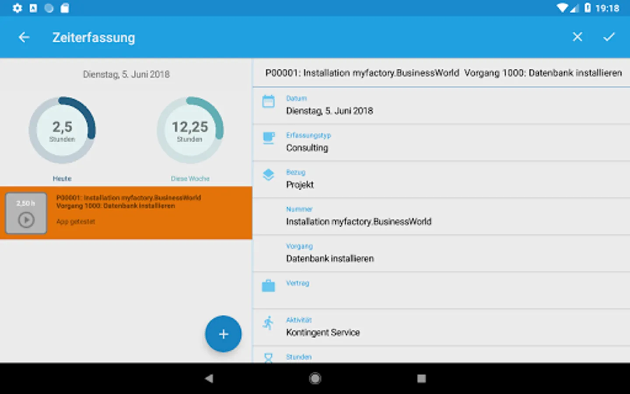Tap the briefcase icon next to Vertrag
Image resolution: width=630 pixels, height=394 pixels.
[x=268, y=286]
